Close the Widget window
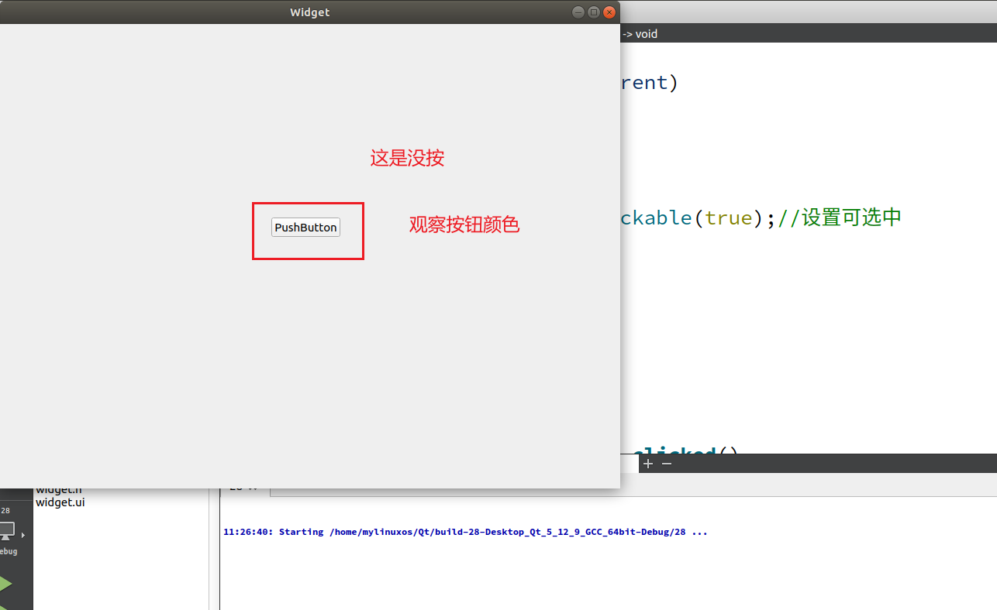Screen dimensions: 997x610 (609, 12)
